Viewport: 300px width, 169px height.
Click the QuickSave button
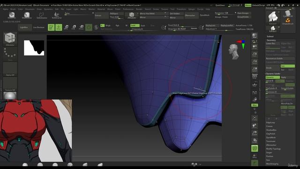coord(220,5)
